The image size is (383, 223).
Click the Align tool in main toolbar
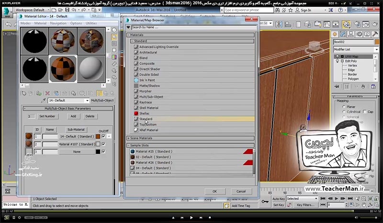[x=288, y=24]
